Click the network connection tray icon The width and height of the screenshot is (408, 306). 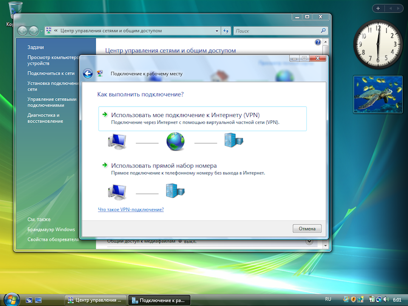(379, 300)
